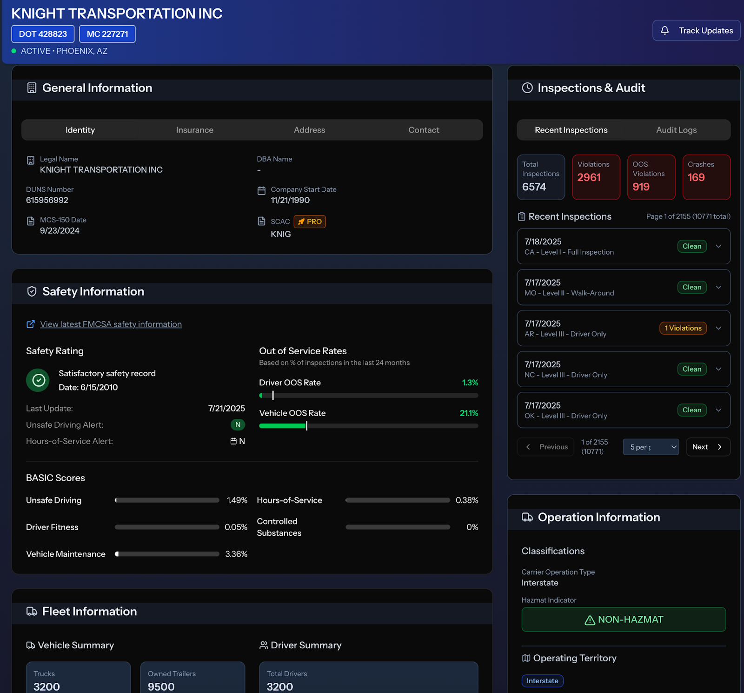Click the MC 227271 badge
The image size is (744, 693).
coord(107,34)
